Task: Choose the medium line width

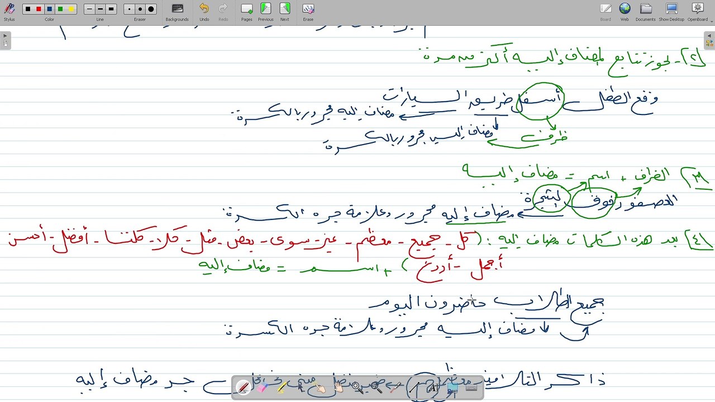Action: tap(100, 9)
